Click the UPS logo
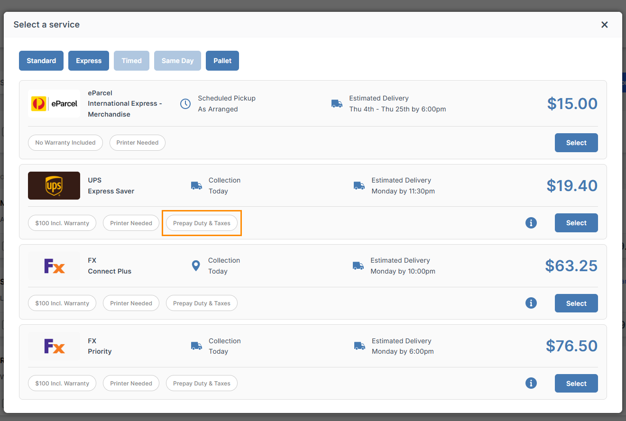 click(x=54, y=185)
